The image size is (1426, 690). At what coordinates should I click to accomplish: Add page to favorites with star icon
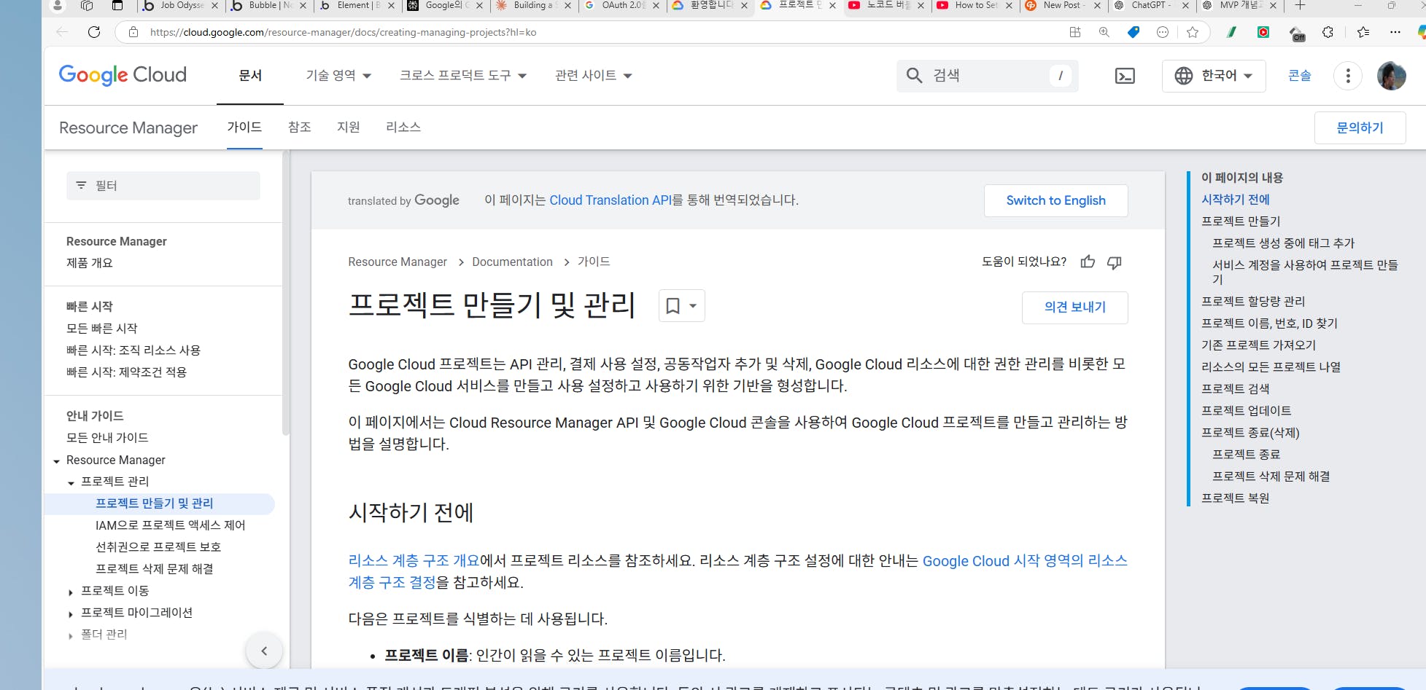click(1193, 32)
